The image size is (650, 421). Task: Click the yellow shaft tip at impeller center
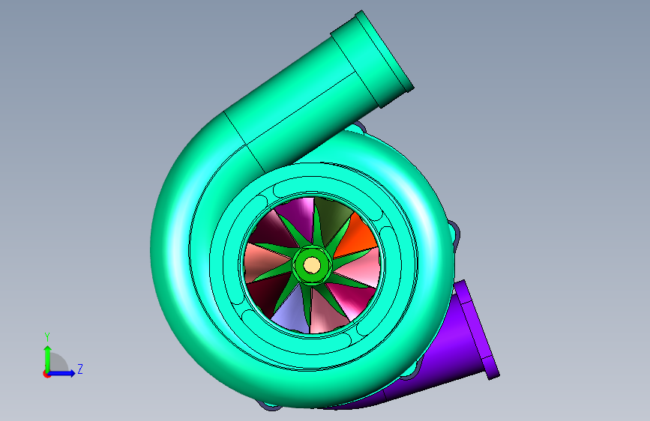point(312,265)
